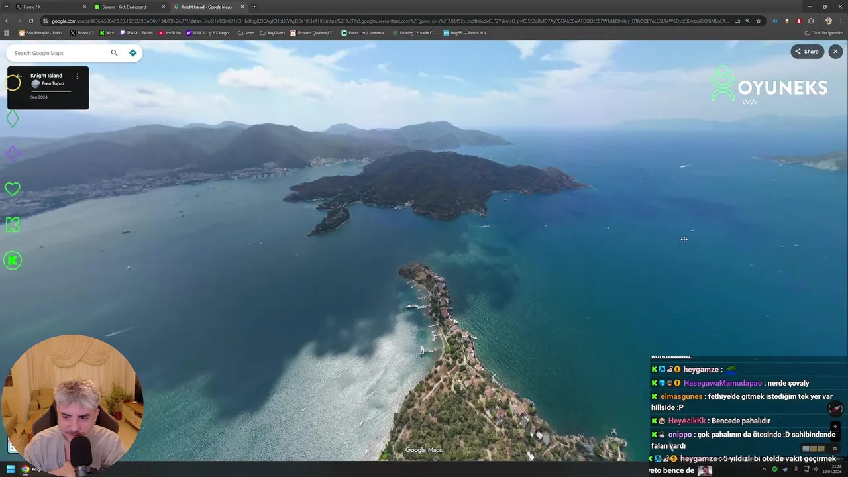The image size is (848, 477).
Task: Open the Home / X bookmark
Action: [82, 32]
